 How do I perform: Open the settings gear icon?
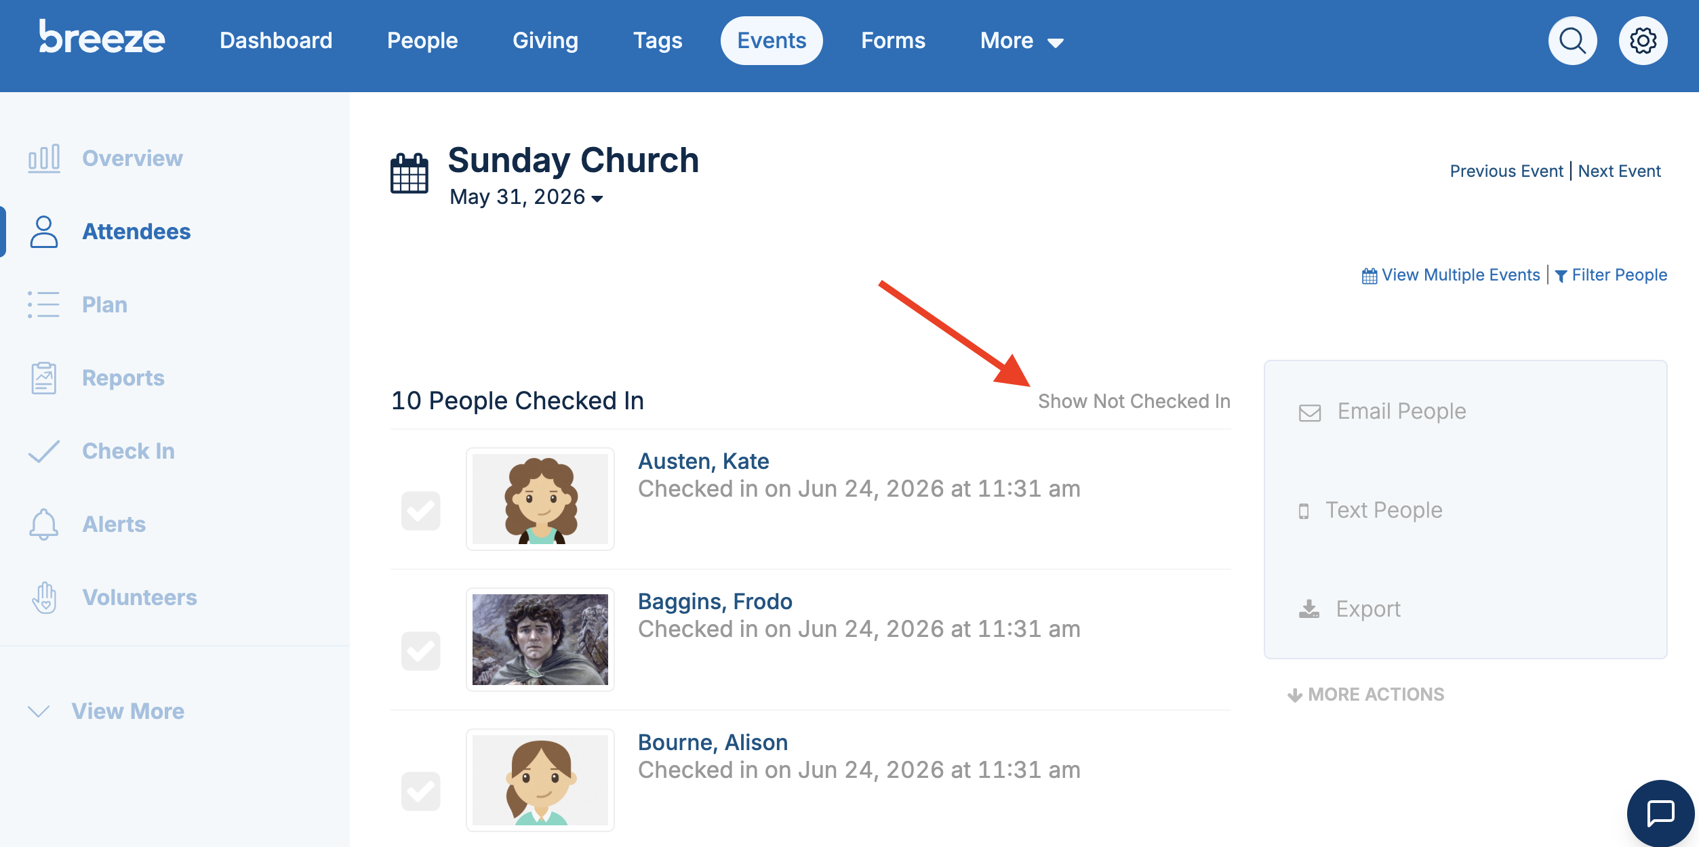(x=1643, y=41)
